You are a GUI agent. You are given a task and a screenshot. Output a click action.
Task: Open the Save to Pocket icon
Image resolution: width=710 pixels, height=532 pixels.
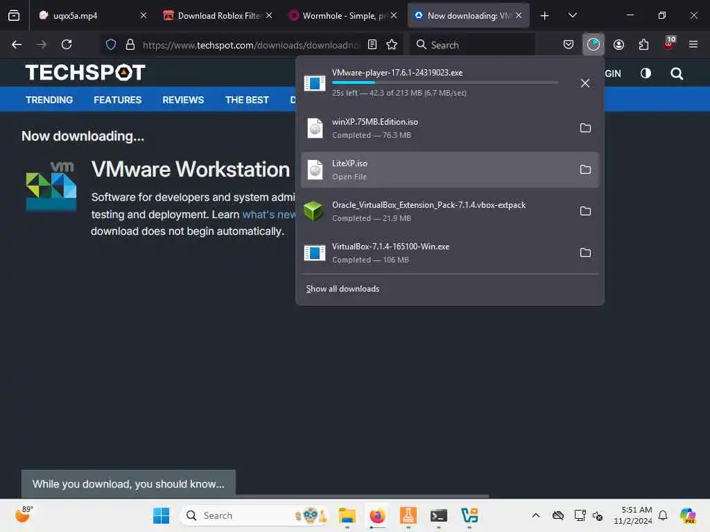pyautogui.click(x=569, y=44)
